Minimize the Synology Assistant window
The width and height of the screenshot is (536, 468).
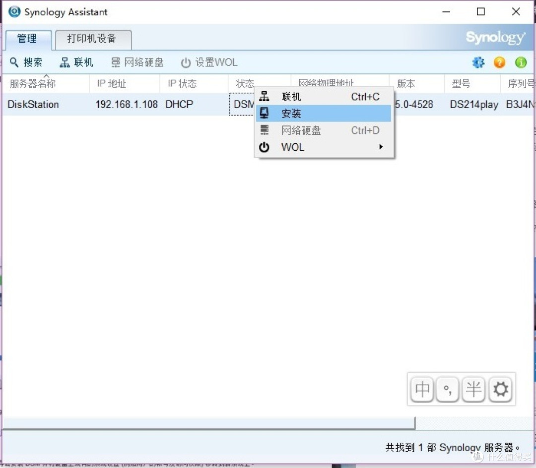click(446, 11)
